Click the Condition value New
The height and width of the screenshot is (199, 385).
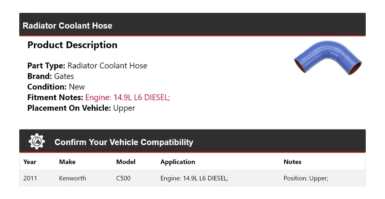coord(77,87)
